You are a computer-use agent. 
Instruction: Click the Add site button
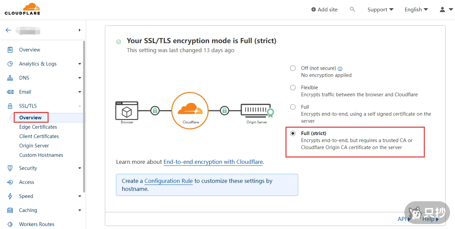[324, 9]
